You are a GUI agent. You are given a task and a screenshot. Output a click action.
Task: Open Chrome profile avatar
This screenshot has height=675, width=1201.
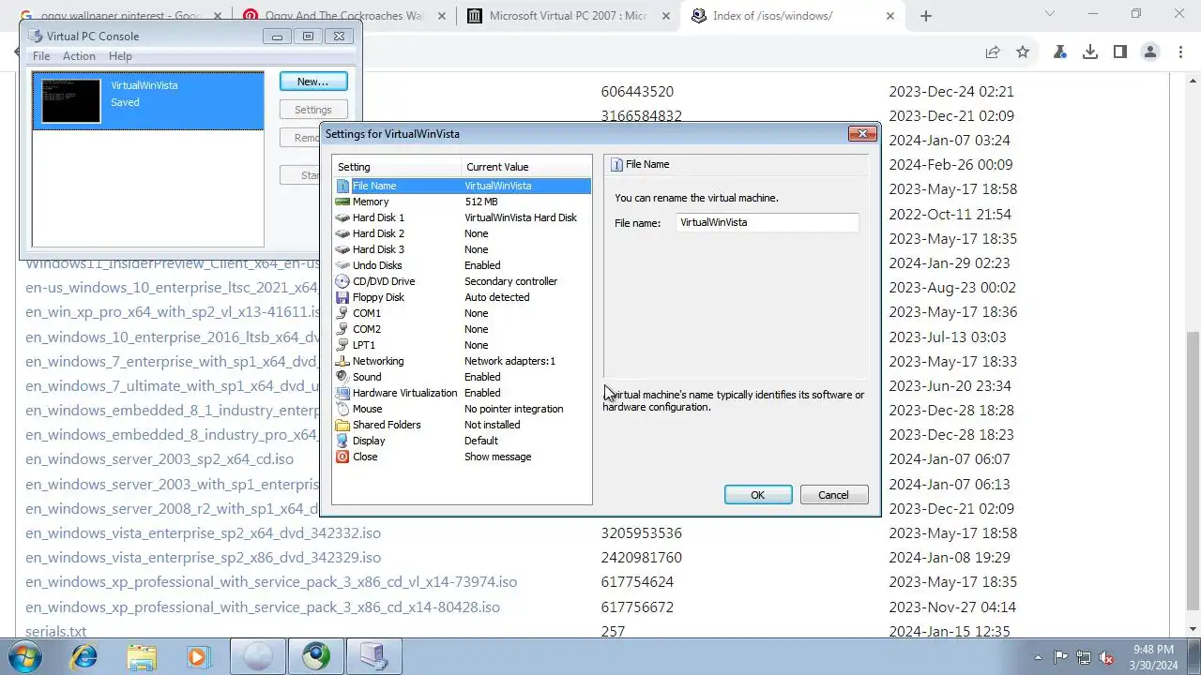pyautogui.click(x=1150, y=52)
